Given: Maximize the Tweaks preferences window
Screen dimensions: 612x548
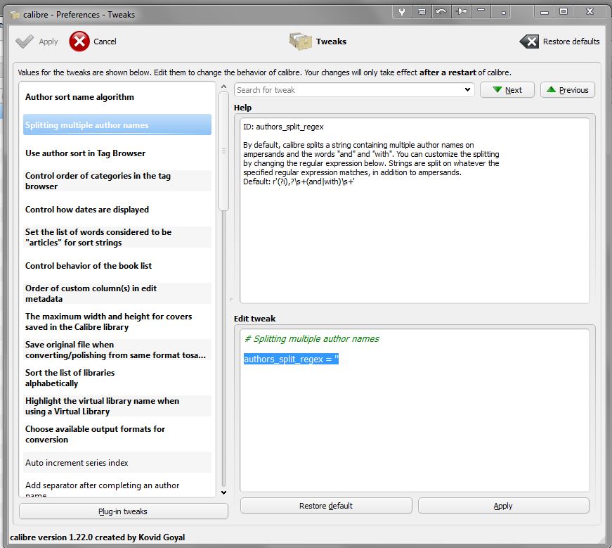Looking at the screenshot, I should tap(564, 12).
